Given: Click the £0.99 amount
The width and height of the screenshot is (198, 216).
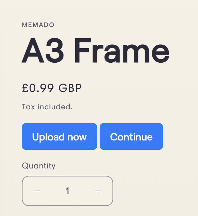Looking at the screenshot, I should (38, 88).
